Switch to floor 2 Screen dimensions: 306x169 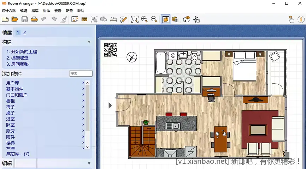(x=24, y=32)
